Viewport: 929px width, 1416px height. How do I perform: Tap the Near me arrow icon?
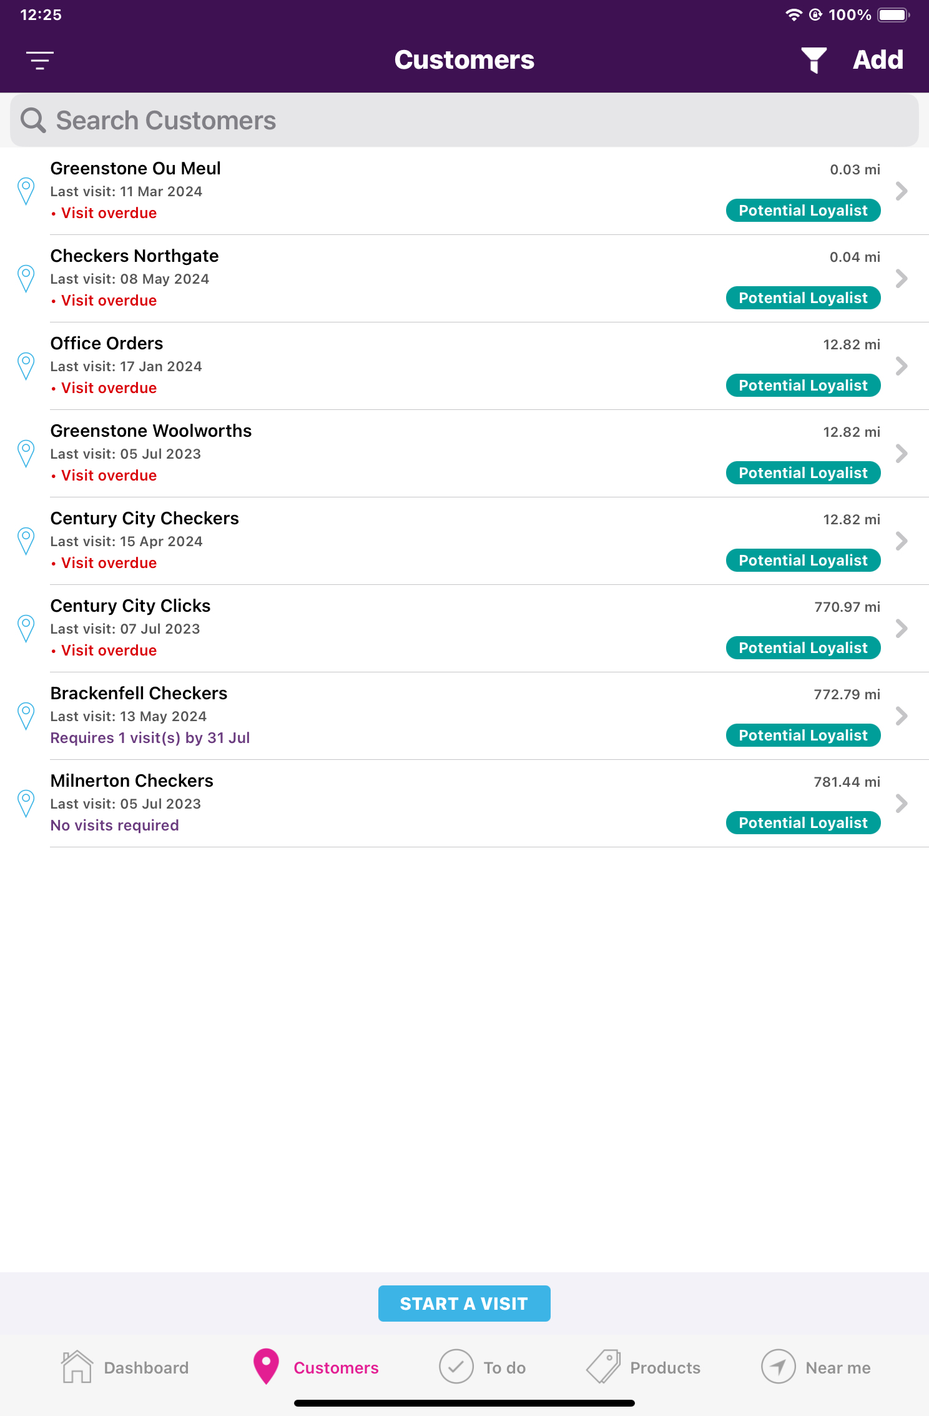[x=778, y=1367]
